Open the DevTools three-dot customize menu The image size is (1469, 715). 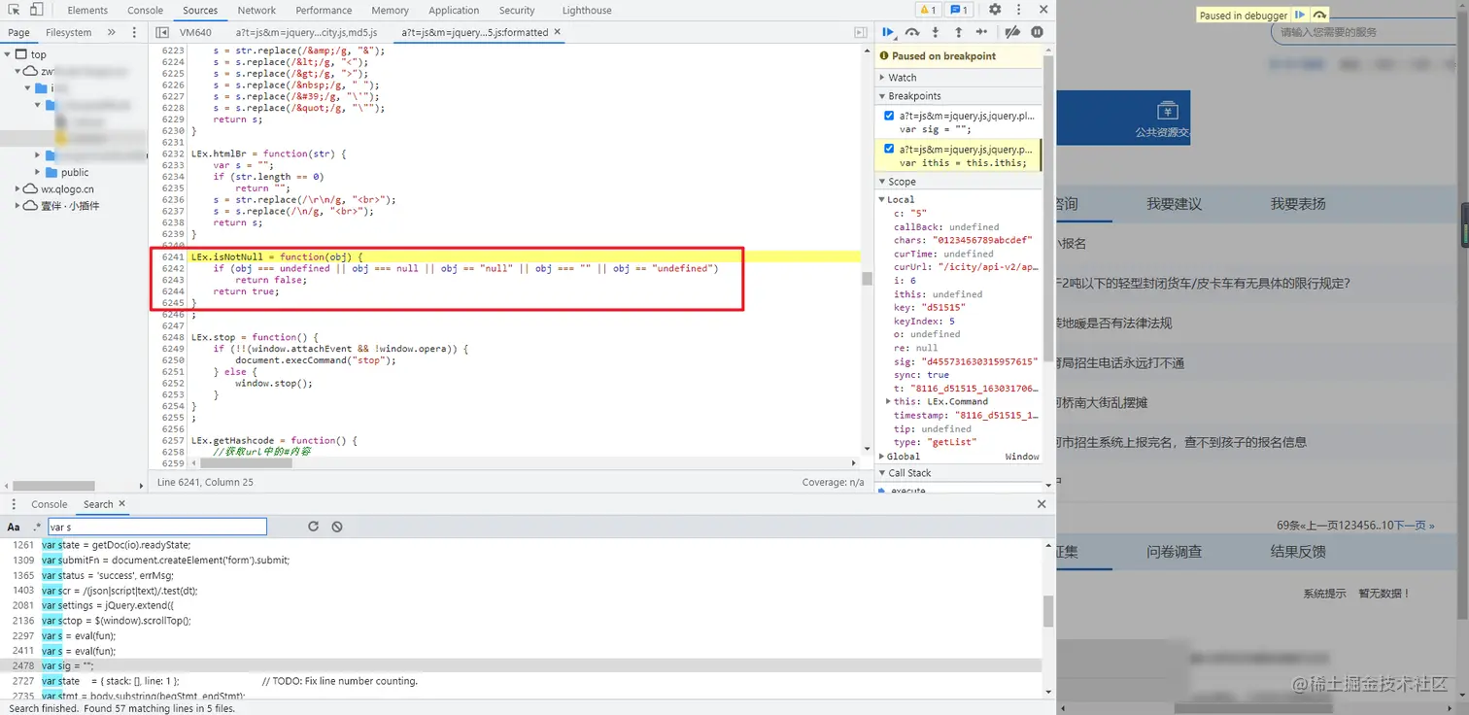[1019, 10]
